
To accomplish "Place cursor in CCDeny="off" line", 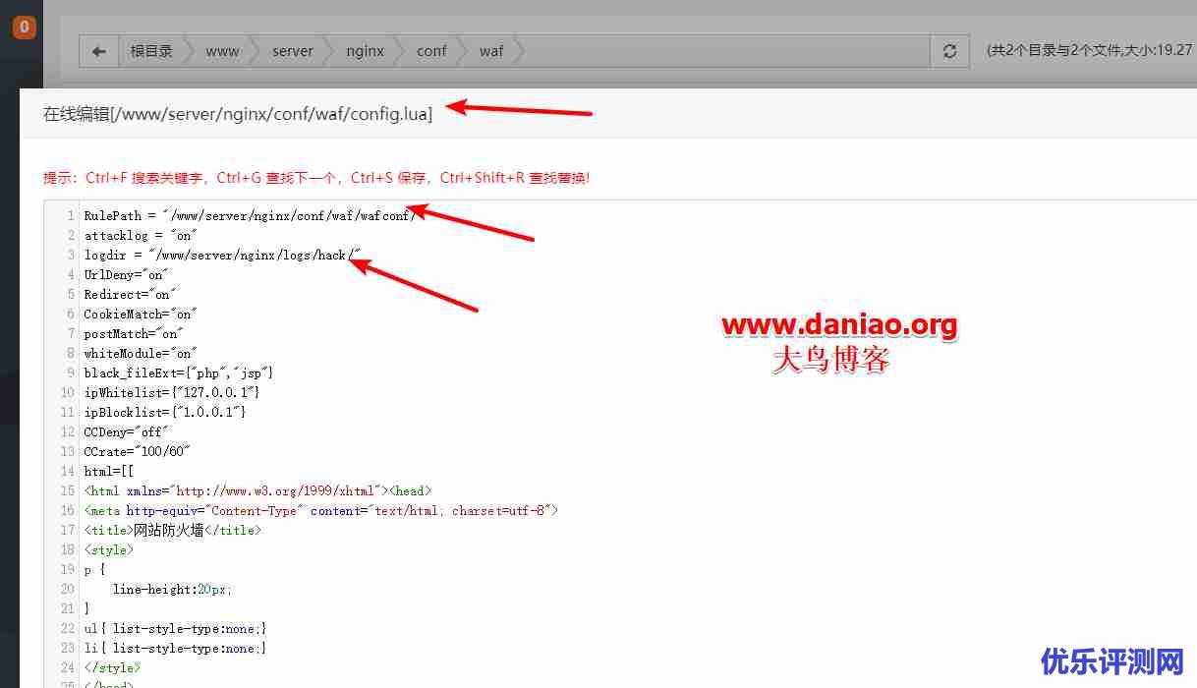I will [x=127, y=431].
